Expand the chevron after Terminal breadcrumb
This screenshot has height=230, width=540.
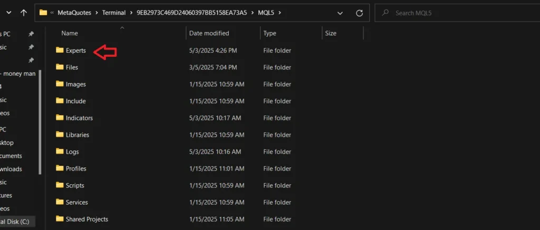[131, 13]
